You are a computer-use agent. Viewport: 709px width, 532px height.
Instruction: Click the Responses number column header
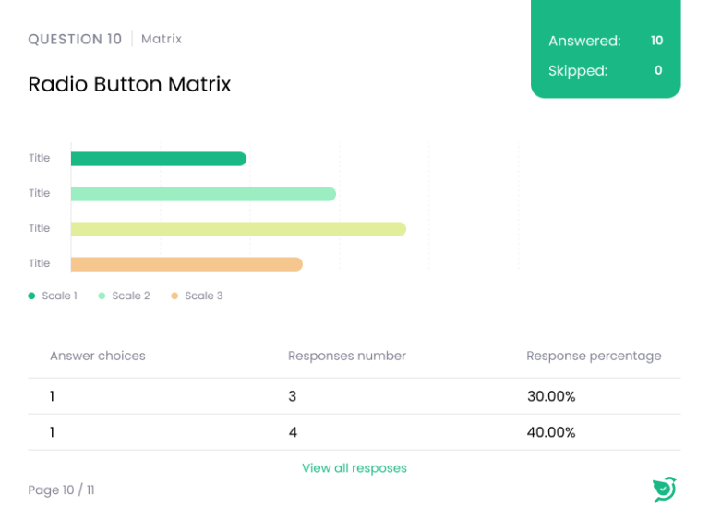point(346,356)
